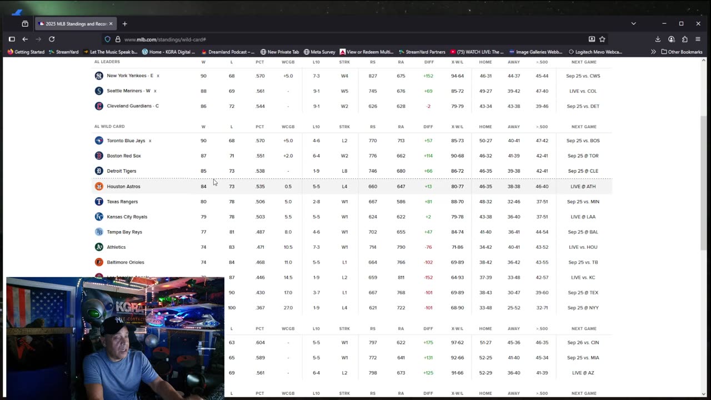Open Astros next game LIVE @ ATH
Viewport: 711px width, 400px height.
583,187
